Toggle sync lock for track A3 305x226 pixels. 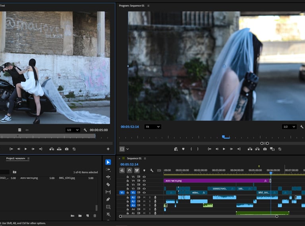click(x=139, y=205)
